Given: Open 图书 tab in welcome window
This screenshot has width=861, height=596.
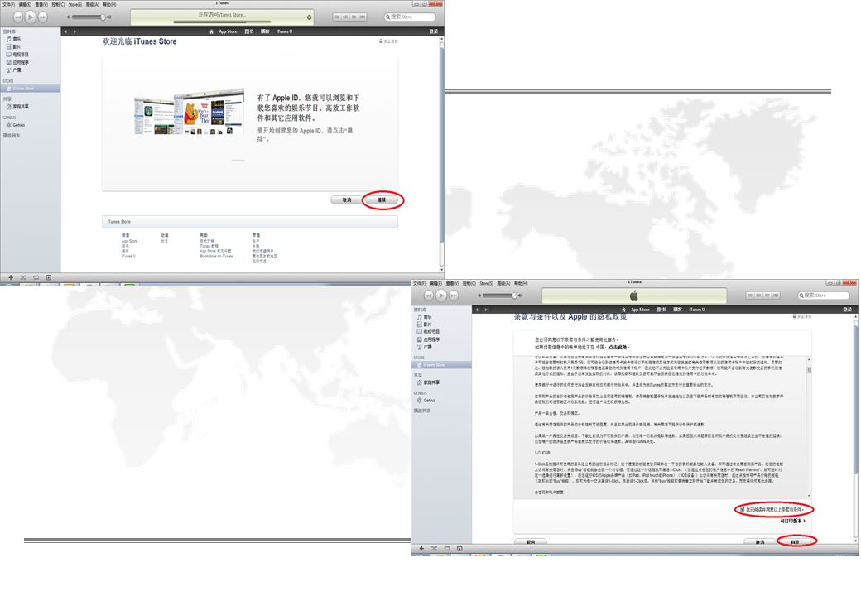Looking at the screenshot, I should 248,31.
